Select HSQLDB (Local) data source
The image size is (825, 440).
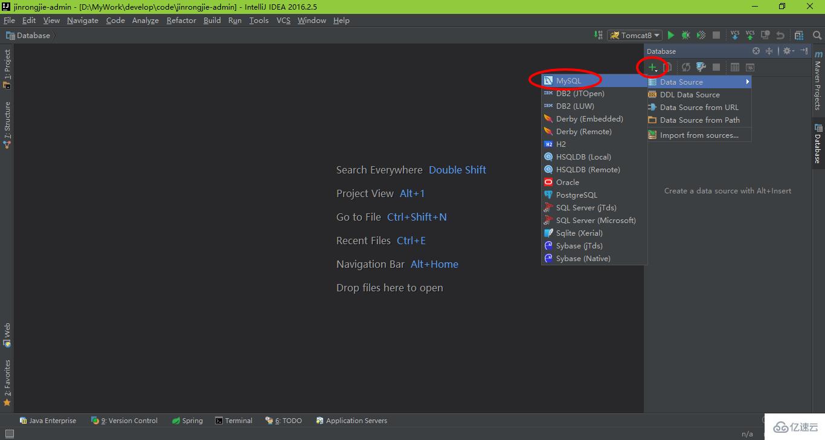pos(594,157)
